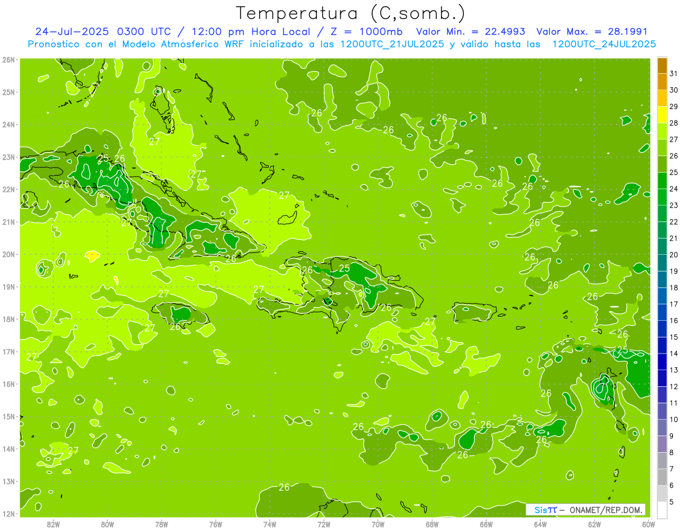
Task: Select the "Valor Min. = 22.4993" readout
Action: pyautogui.click(x=471, y=32)
